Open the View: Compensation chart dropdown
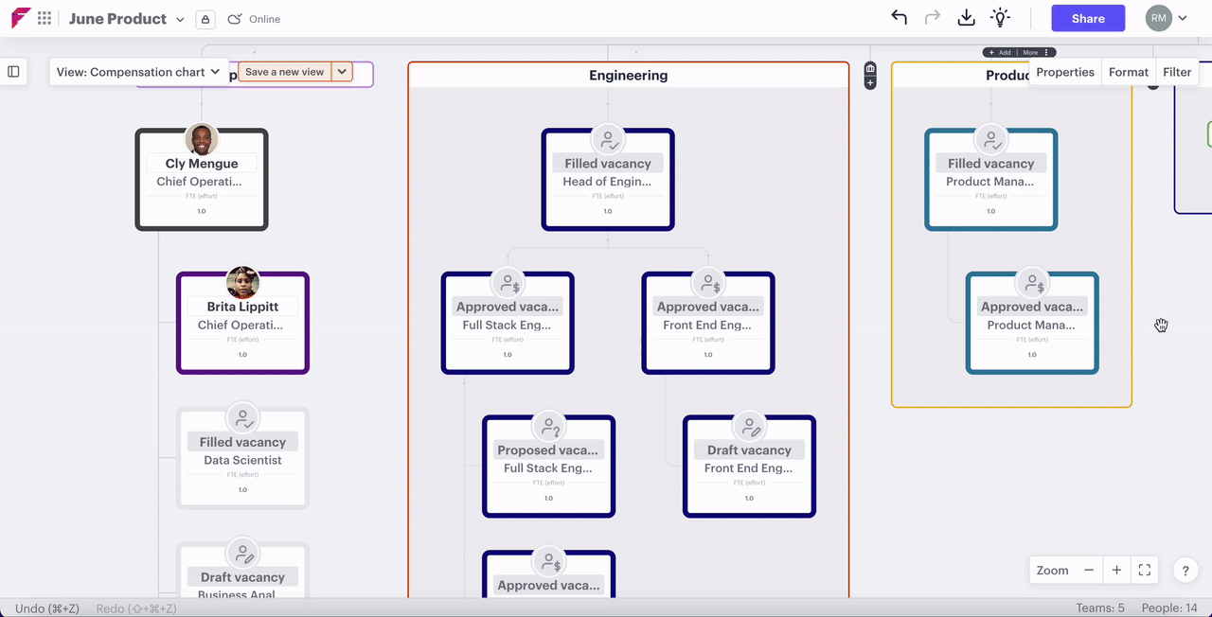This screenshot has height=617, width=1212. (137, 72)
